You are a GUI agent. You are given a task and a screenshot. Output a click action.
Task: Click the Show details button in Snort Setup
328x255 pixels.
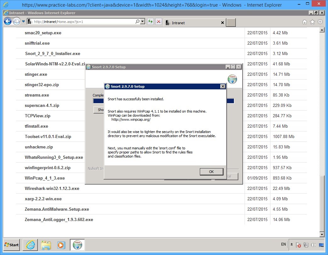point(99,110)
